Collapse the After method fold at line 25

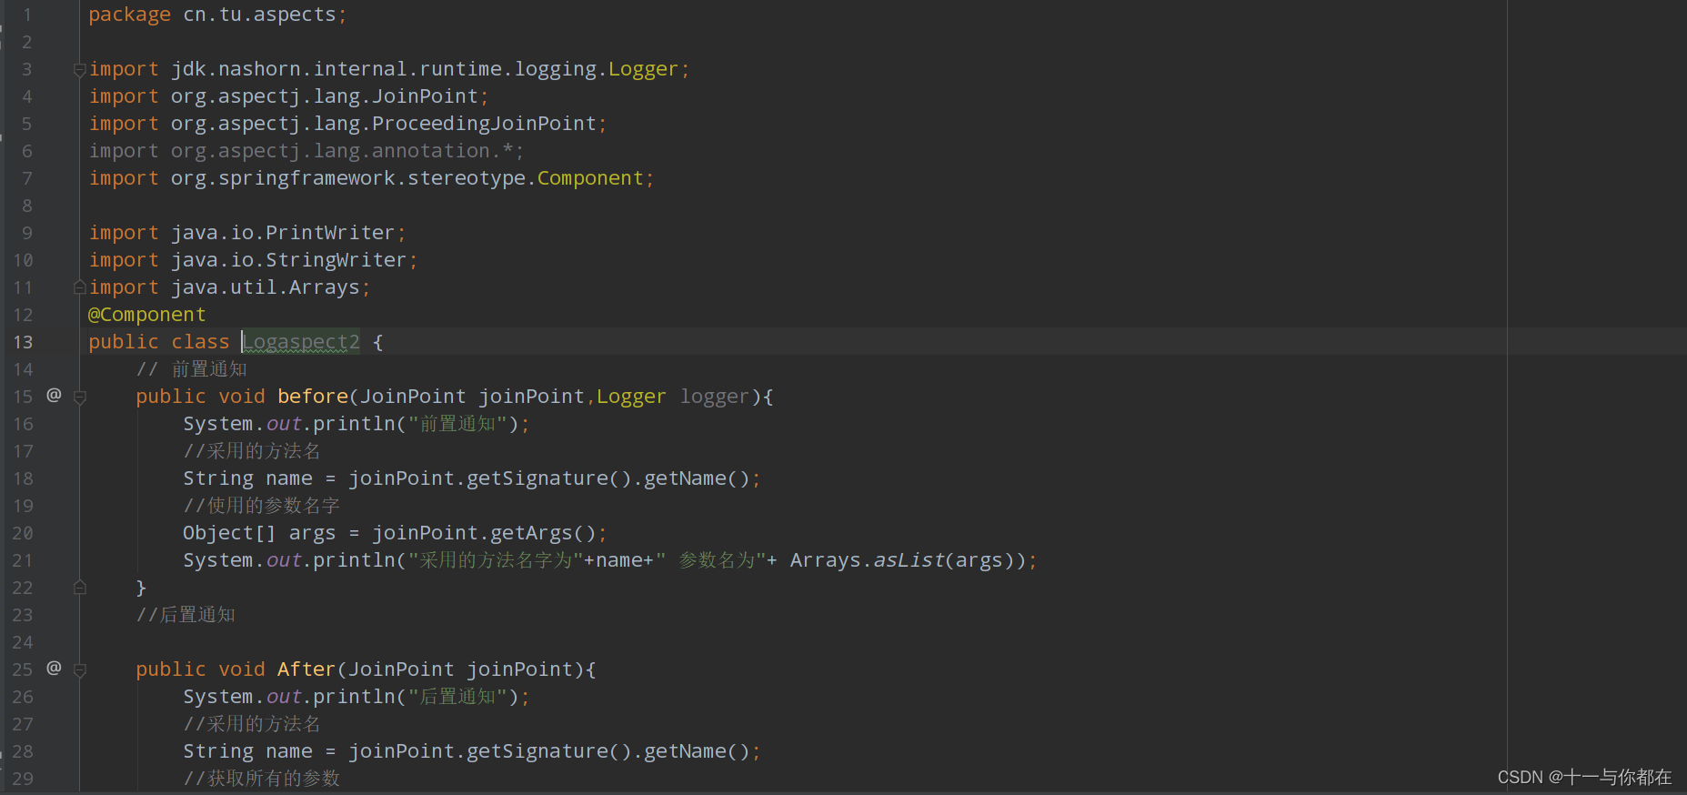coord(80,670)
